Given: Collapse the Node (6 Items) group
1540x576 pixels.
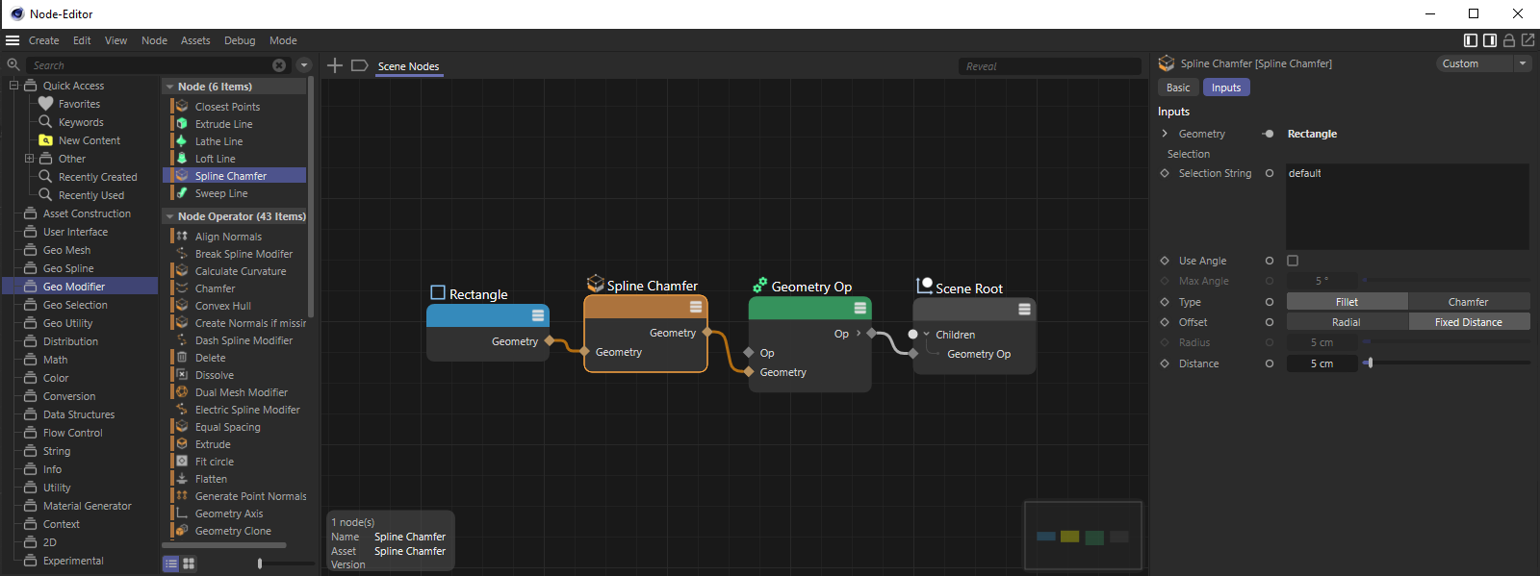Looking at the screenshot, I should [x=169, y=87].
